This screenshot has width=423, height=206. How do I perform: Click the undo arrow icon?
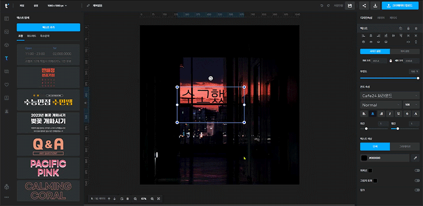point(321,6)
